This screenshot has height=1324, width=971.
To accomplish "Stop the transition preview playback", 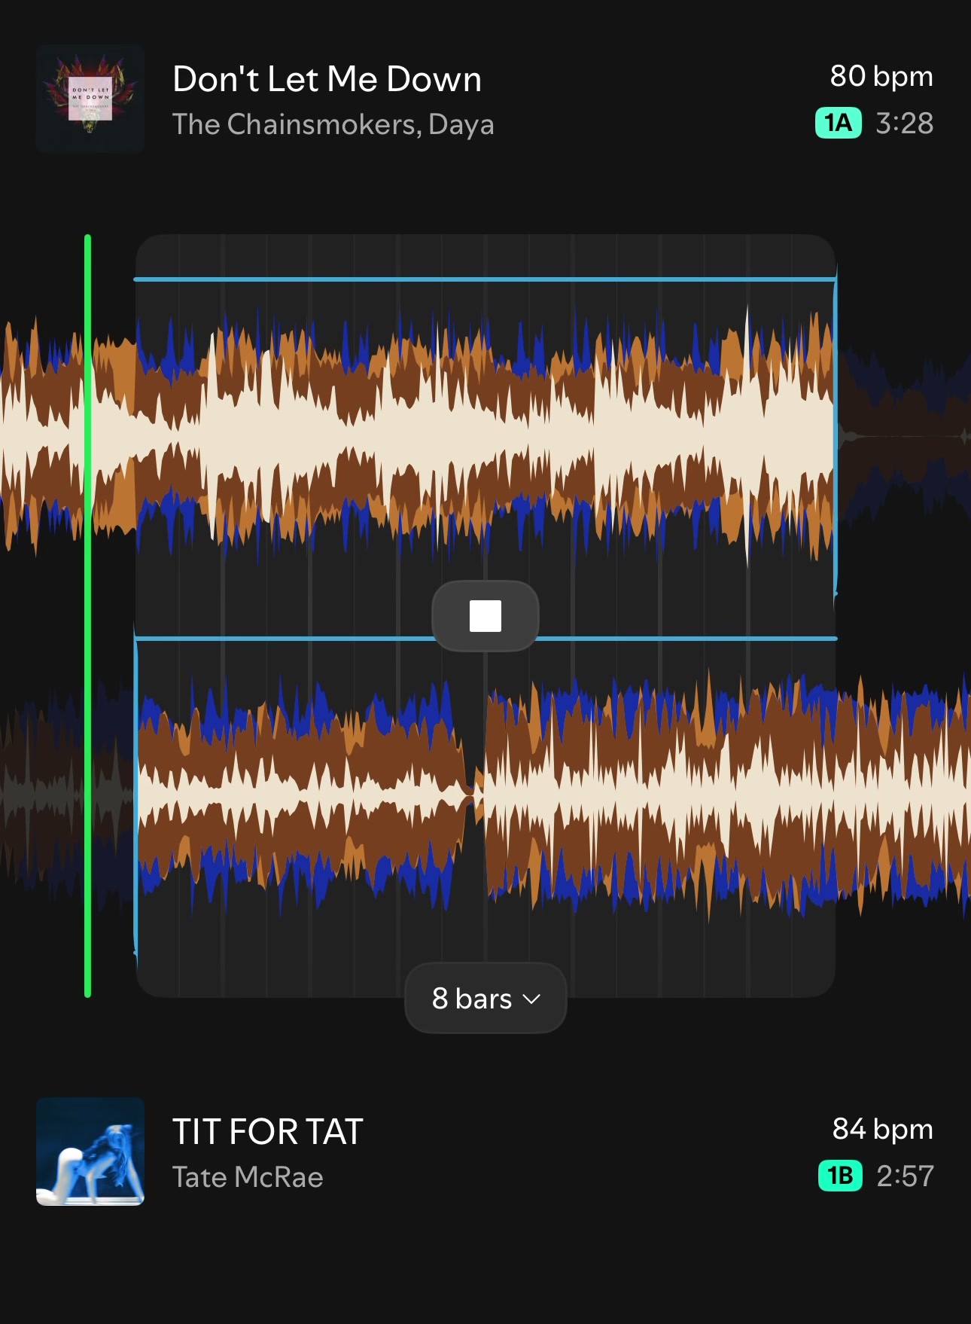I will click(x=485, y=616).
